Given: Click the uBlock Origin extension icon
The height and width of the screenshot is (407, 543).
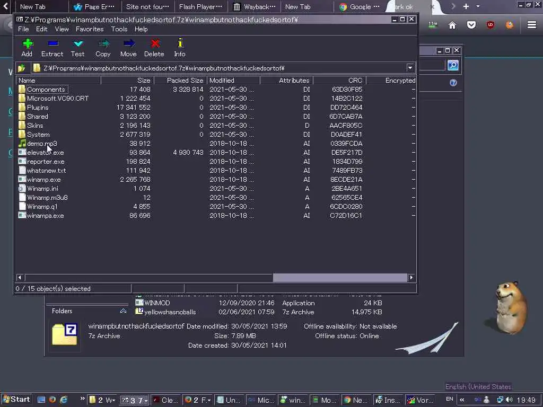Looking at the screenshot, I should tap(491, 25).
